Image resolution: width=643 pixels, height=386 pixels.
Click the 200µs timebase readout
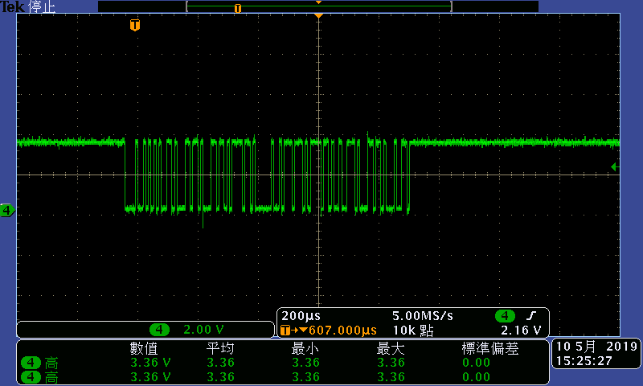click(x=301, y=316)
